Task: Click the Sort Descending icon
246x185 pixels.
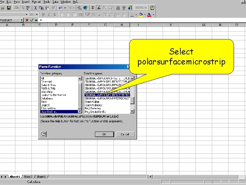Action: pos(111,8)
